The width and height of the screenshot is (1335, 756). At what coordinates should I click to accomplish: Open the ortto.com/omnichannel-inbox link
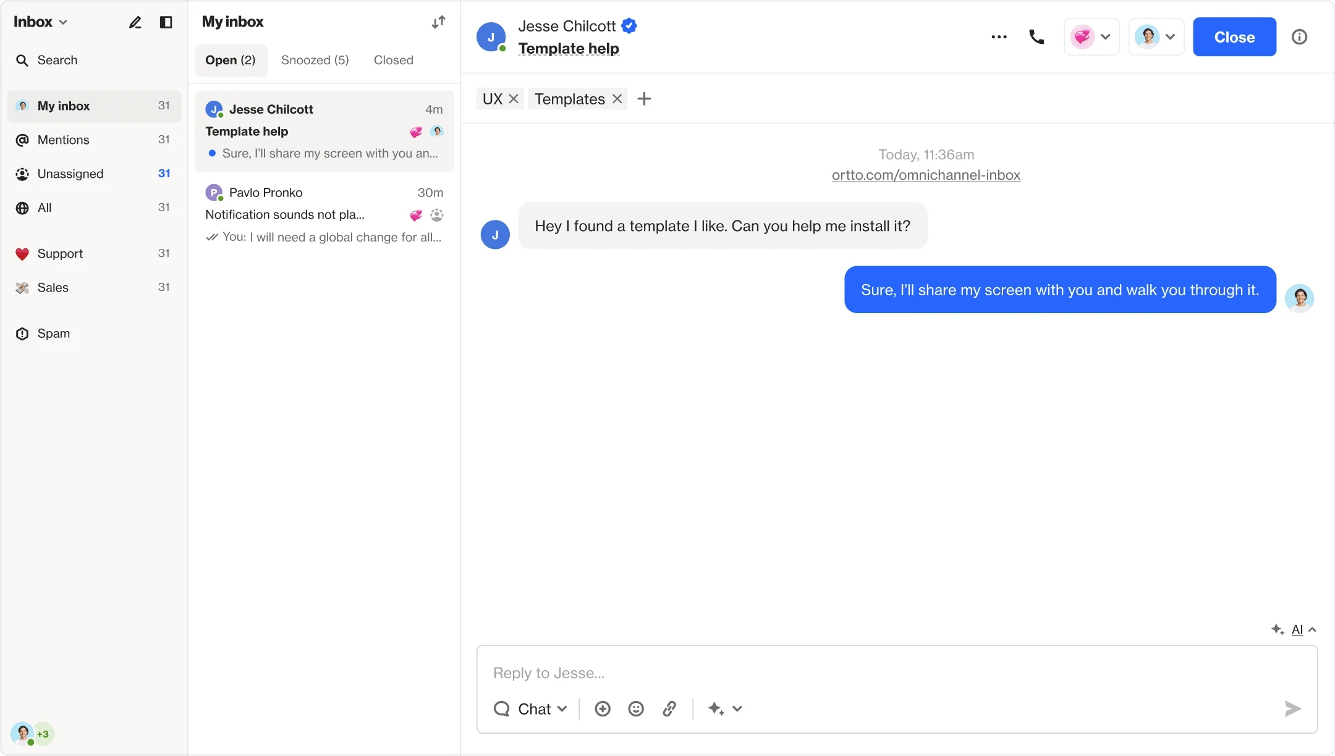(x=926, y=175)
